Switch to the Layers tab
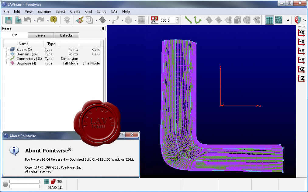The width and height of the screenshot is (308, 192). (x=41, y=35)
